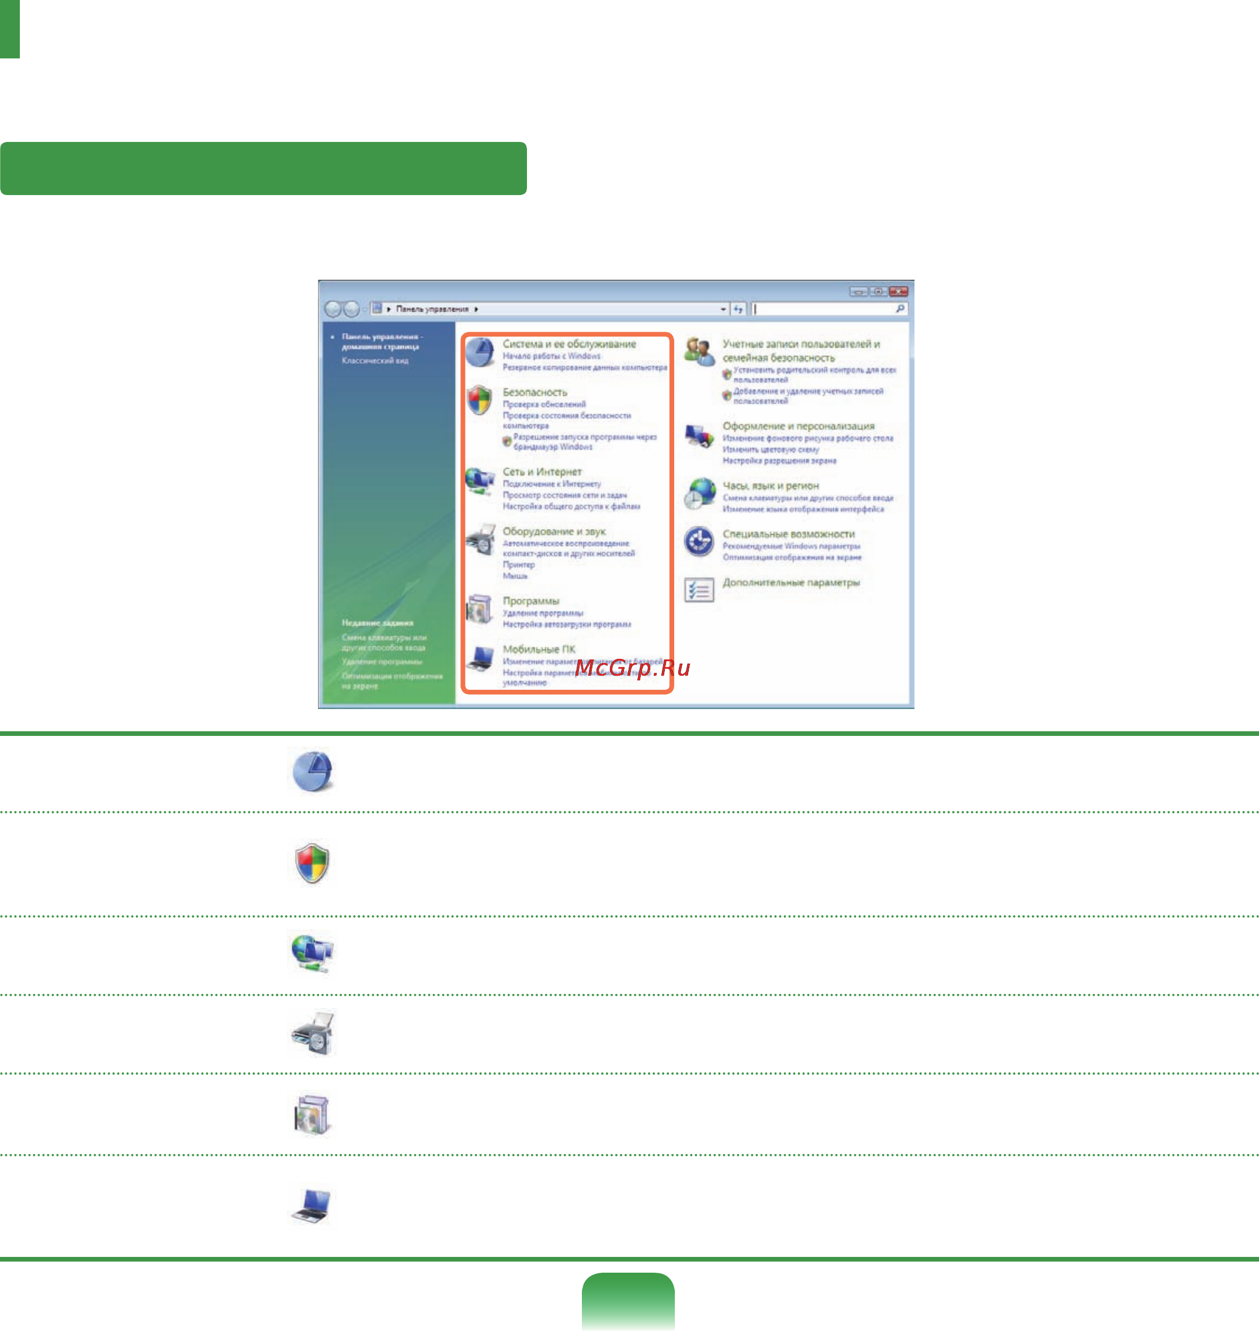Screen dimensions: 1259x1334
Task: Go forward with the round Forward arrow button
Action: point(352,308)
